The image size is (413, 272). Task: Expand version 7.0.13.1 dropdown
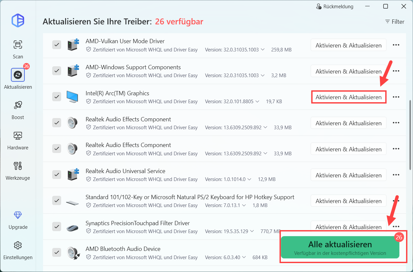(244, 205)
